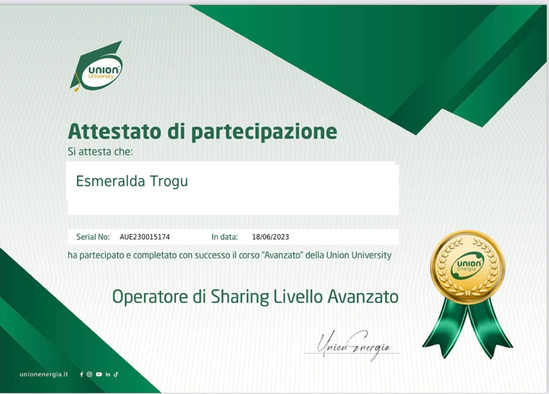The height and width of the screenshot is (394, 549).
Task: Click the "Si attesta che:" text
Action: tap(100, 152)
